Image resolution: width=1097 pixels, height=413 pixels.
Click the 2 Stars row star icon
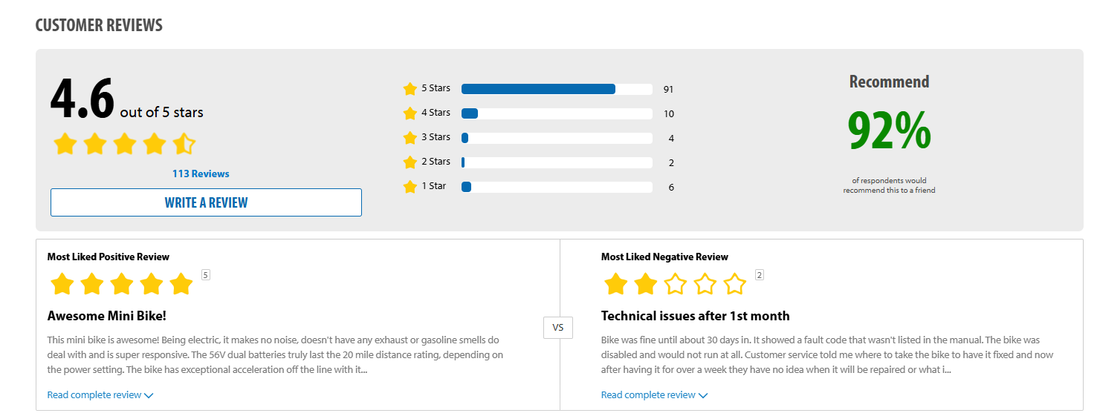click(410, 162)
